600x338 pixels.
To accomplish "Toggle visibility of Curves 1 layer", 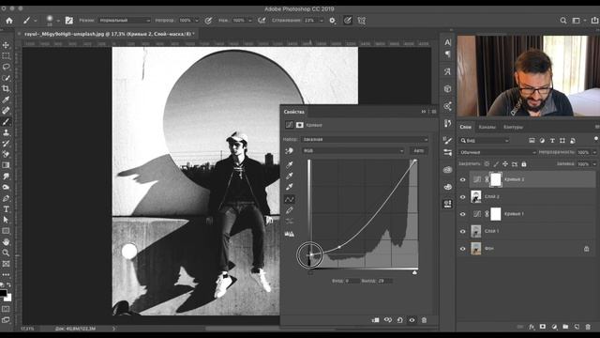I will pyautogui.click(x=462, y=214).
